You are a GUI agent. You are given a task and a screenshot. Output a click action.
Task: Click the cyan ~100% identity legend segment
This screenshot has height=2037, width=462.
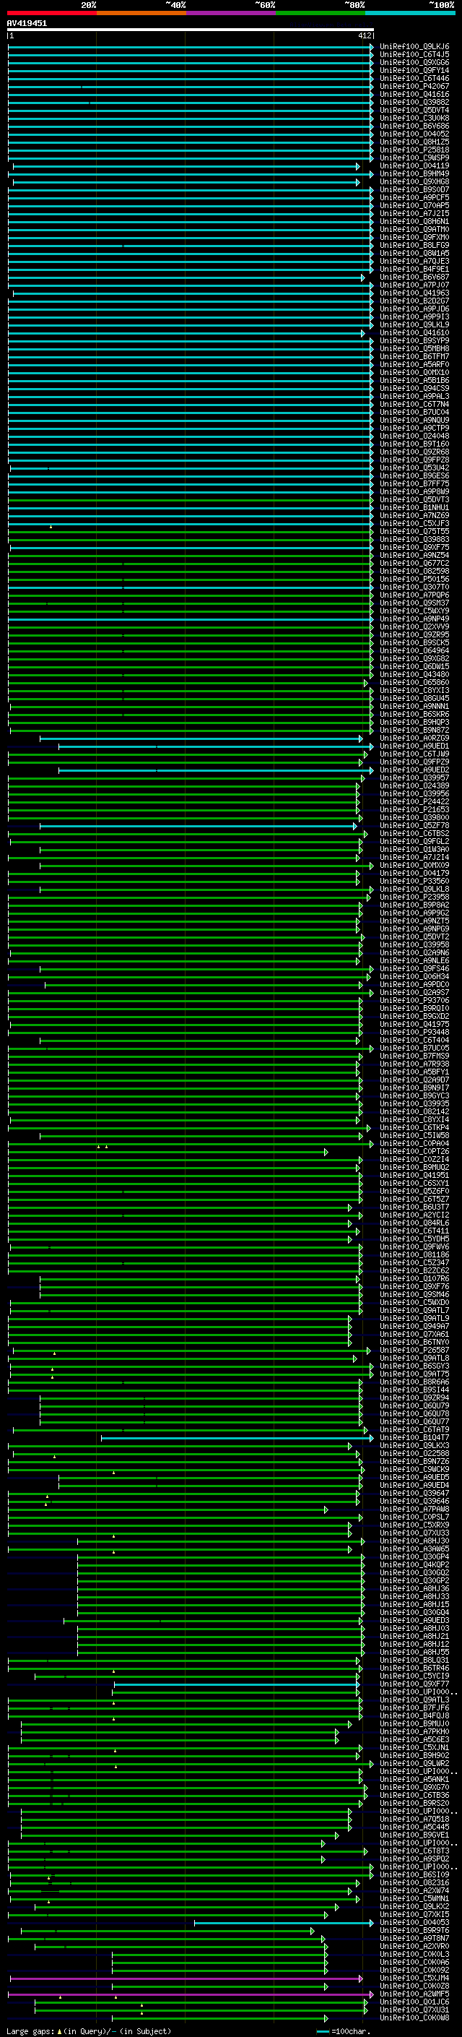(x=409, y=13)
